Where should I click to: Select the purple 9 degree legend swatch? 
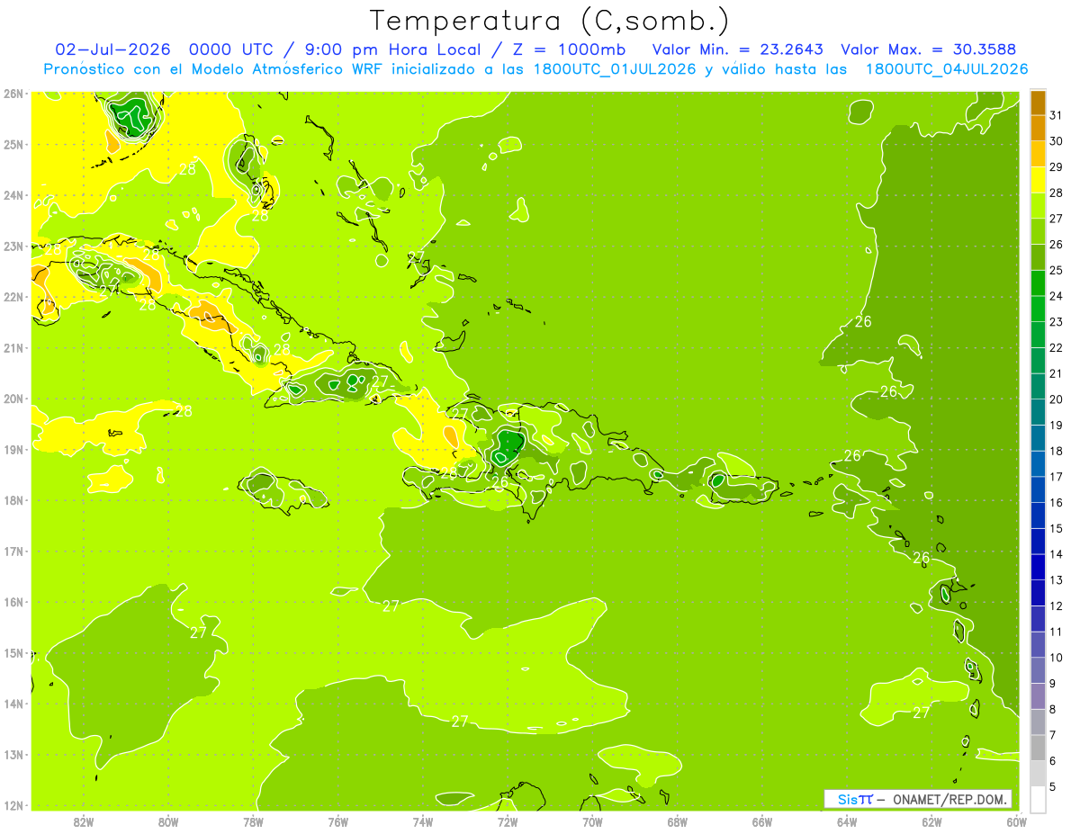point(1038,670)
